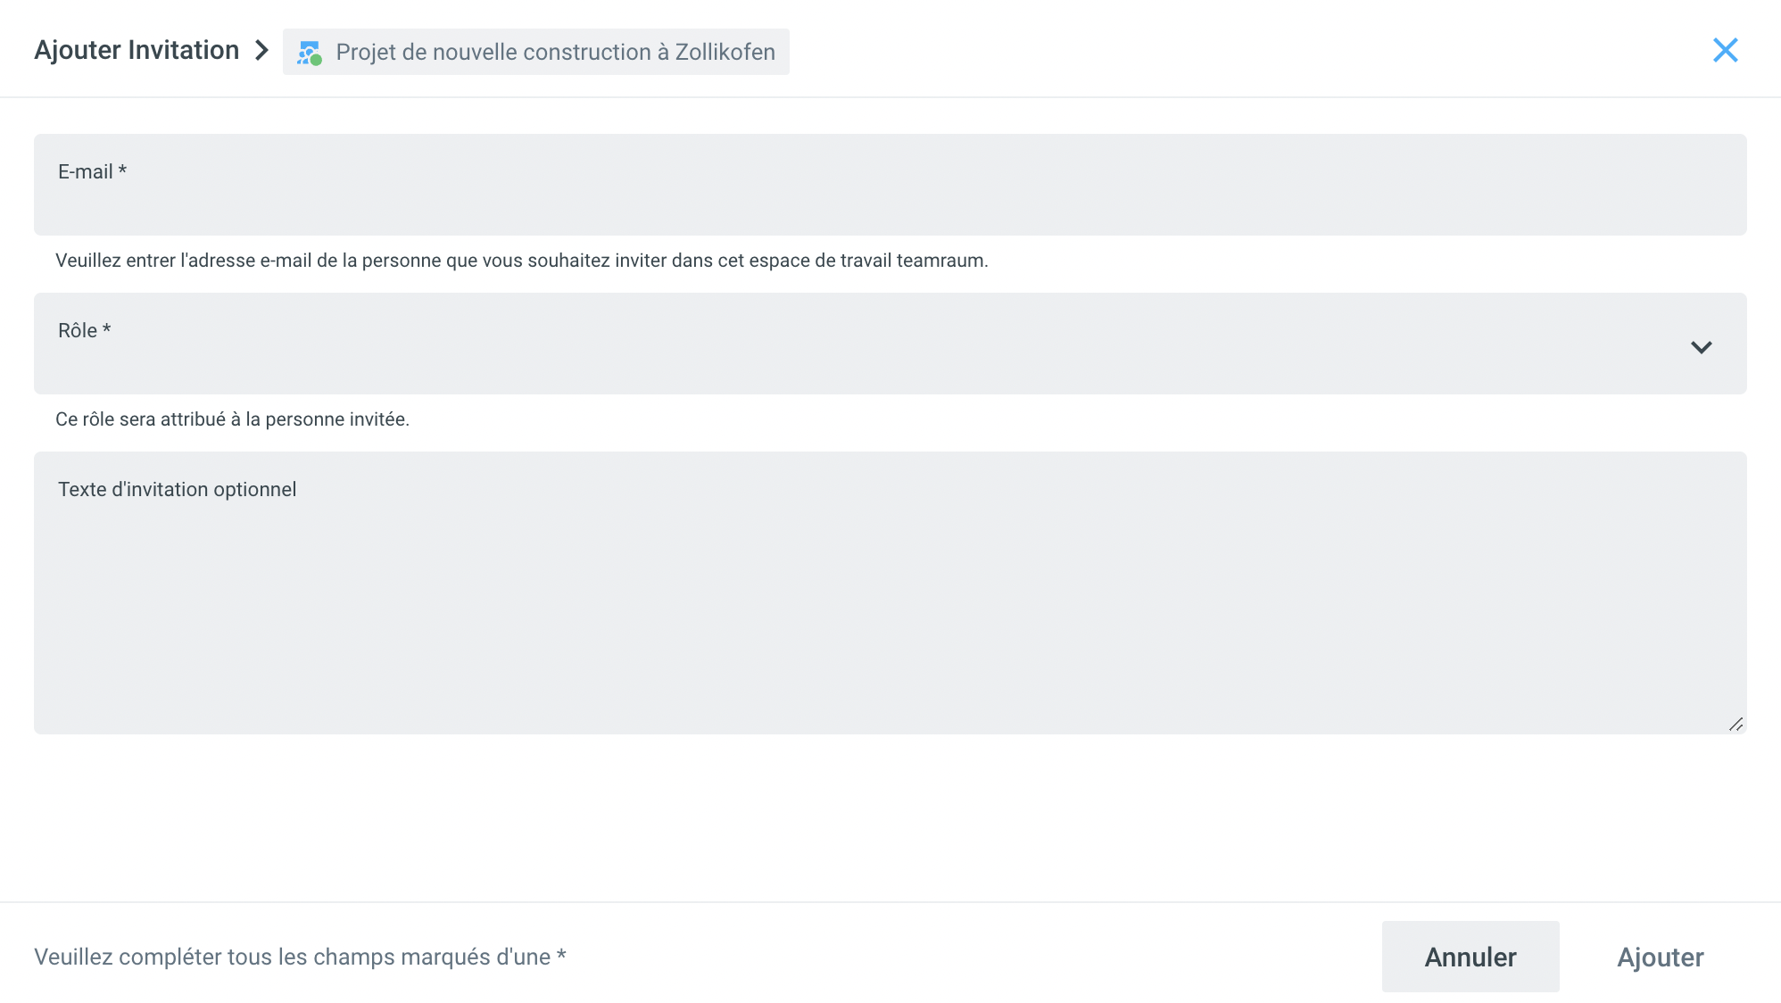Click the invitation textarea resize handle
Viewport: 1781px width, 1003px height.
[x=1735, y=725]
